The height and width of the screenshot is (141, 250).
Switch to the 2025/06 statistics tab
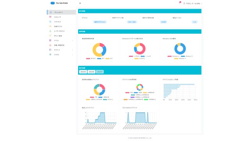pos(91,72)
